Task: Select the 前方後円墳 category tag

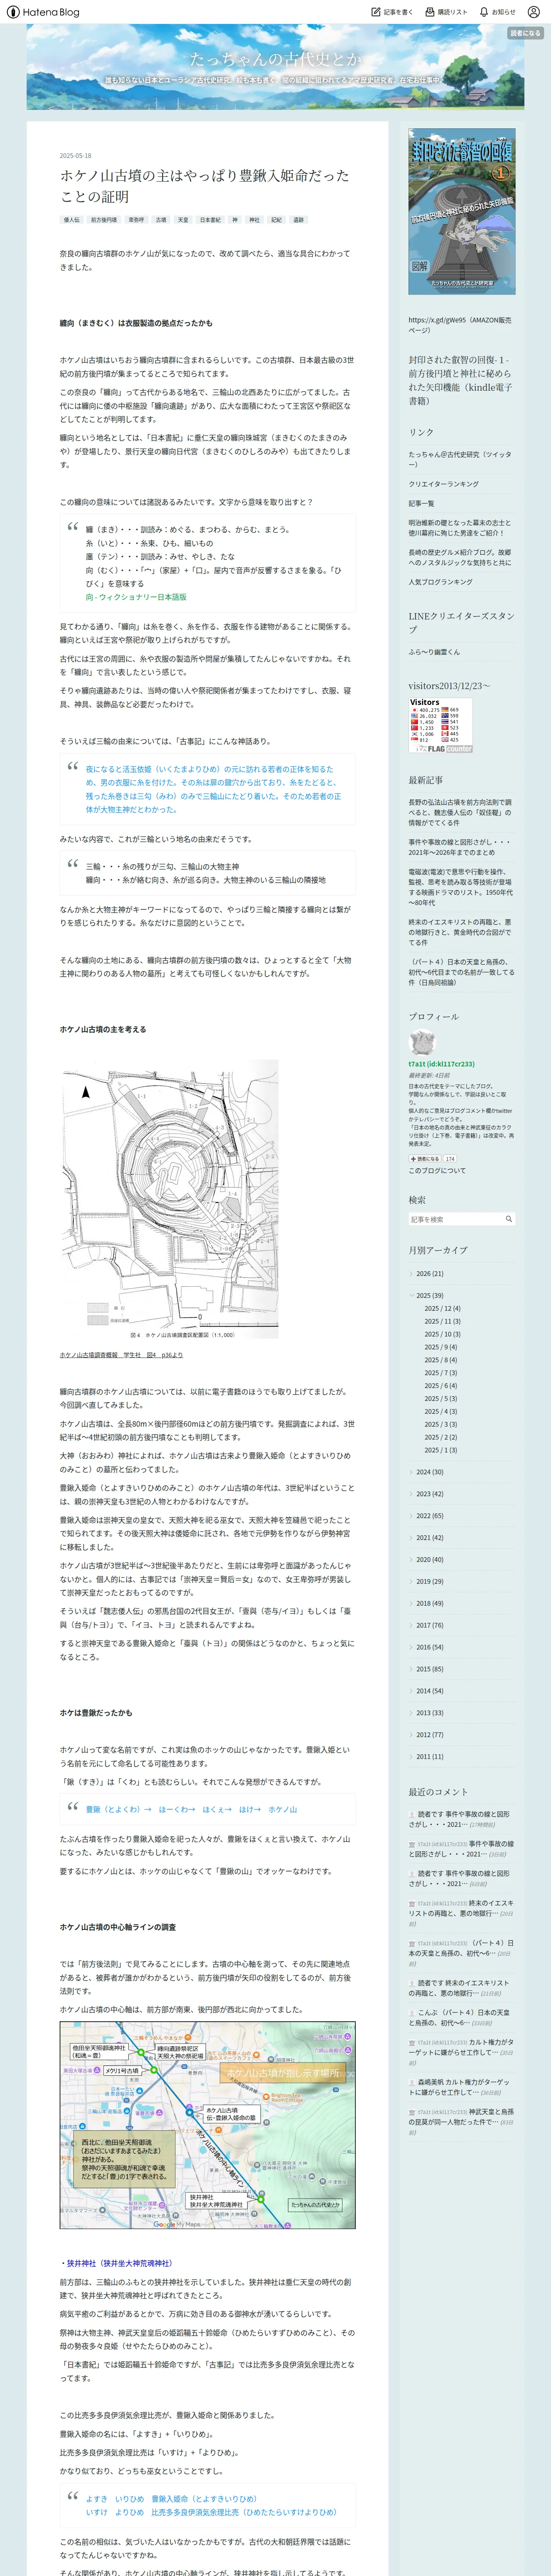Action: (104, 220)
